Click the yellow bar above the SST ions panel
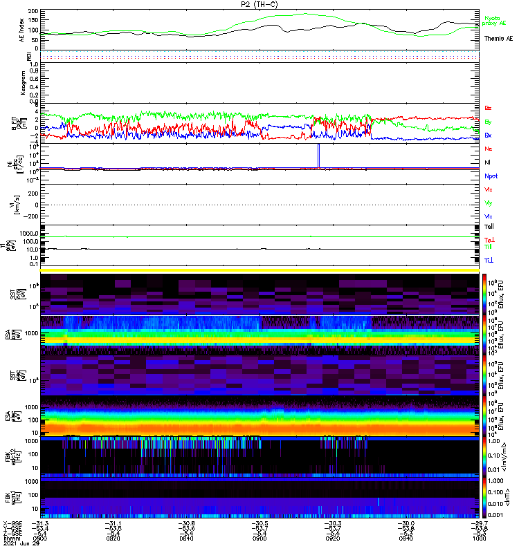Screen dimensions: 519x553 [x=259, y=270]
